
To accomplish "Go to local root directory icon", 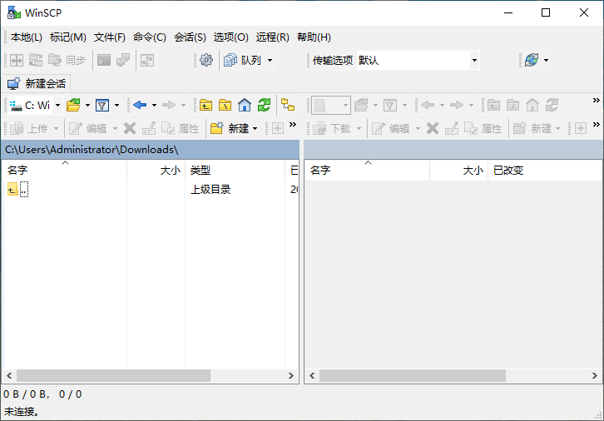I will tap(225, 105).
